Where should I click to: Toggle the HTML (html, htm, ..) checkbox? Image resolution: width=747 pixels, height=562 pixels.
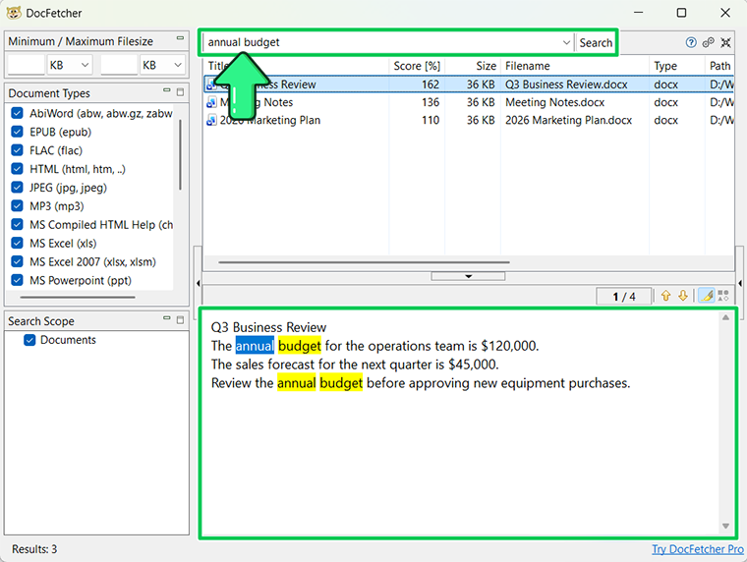(x=17, y=169)
